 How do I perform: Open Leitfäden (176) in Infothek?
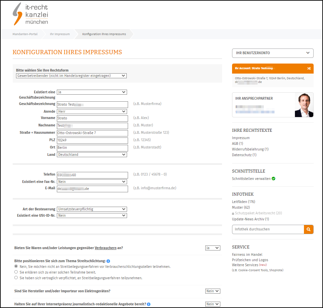point(243,202)
